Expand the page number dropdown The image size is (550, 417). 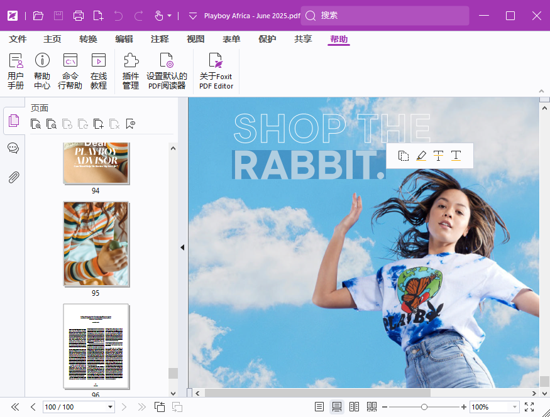tap(110, 407)
